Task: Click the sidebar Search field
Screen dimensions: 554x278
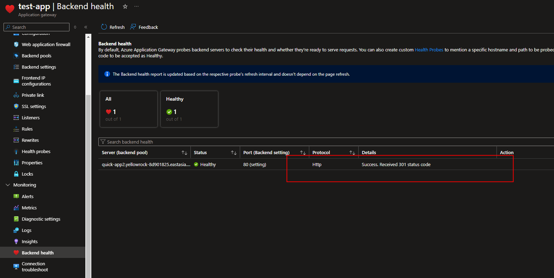Action: 36,27
